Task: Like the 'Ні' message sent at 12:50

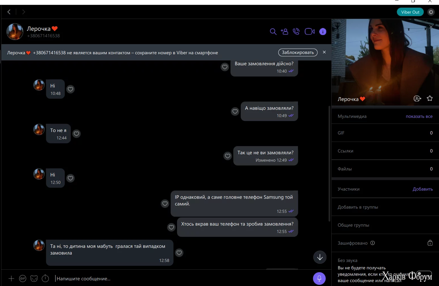Action: [x=71, y=178]
